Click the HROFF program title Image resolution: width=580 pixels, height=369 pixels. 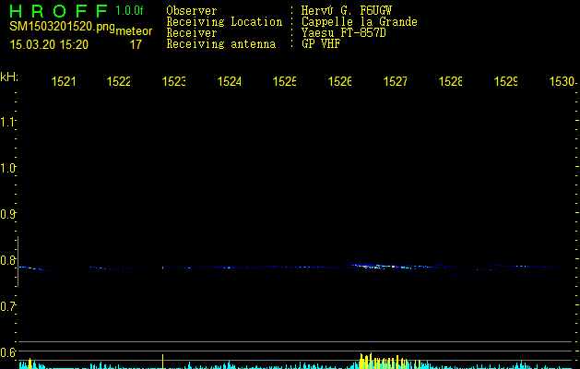pyautogui.click(x=59, y=11)
